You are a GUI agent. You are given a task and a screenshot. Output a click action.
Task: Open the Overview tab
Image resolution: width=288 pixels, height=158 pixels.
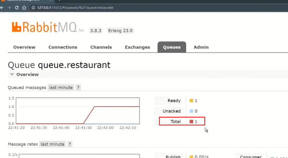click(24, 47)
